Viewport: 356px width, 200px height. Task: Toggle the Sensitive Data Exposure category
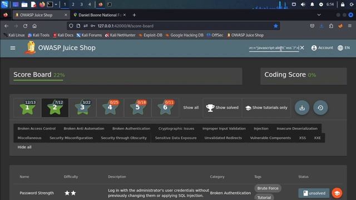[x=176, y=138]
